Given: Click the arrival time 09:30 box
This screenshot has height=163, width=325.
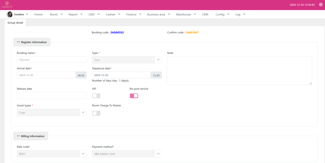Looking at the screenshot, I should click(81, 75).
